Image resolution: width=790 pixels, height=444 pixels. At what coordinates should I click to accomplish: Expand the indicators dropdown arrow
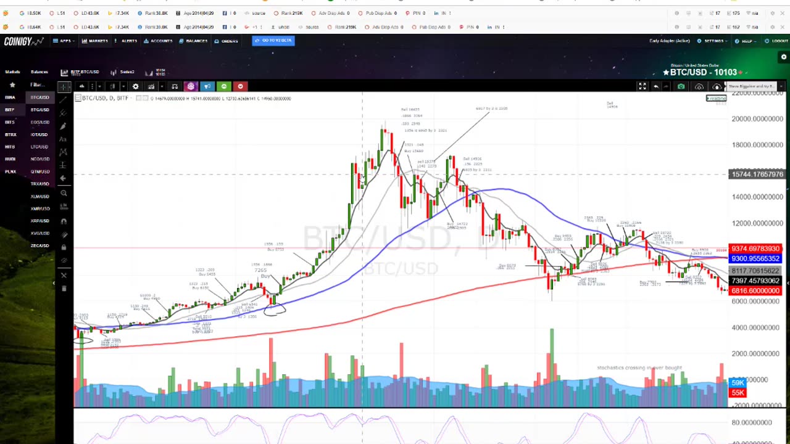tap(162, 86)
